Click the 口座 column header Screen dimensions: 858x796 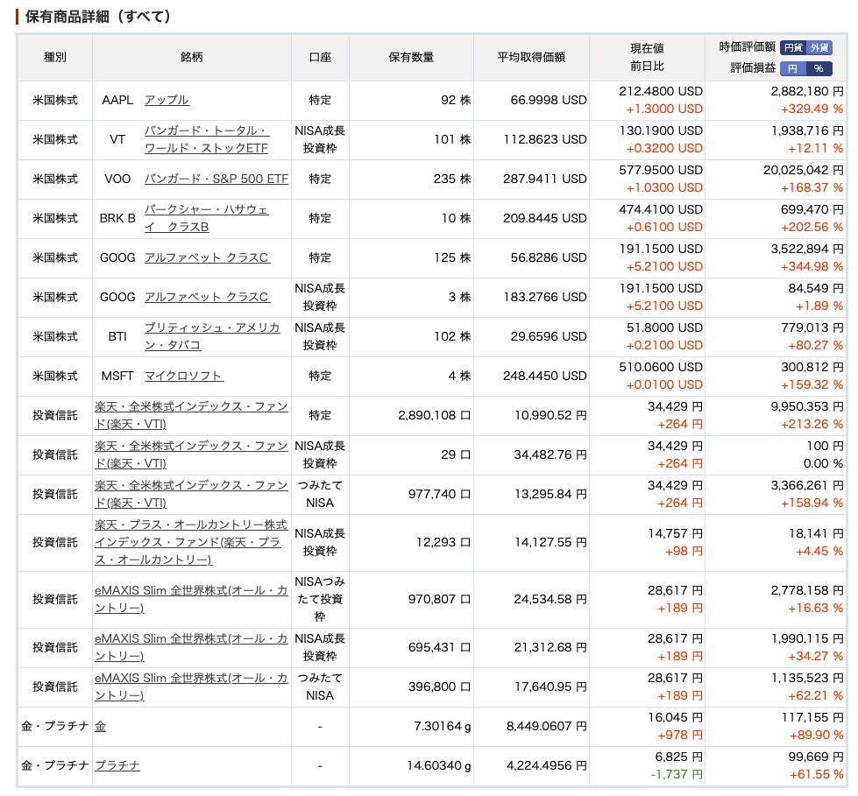tap(320, 57)
